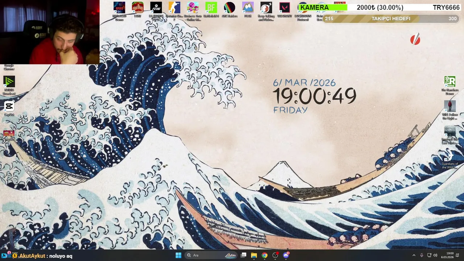The height and width of the screenshot is (261, 464).
Task: Launch Keep Talking and Nobody Explodes
Action: click(266, 11)
